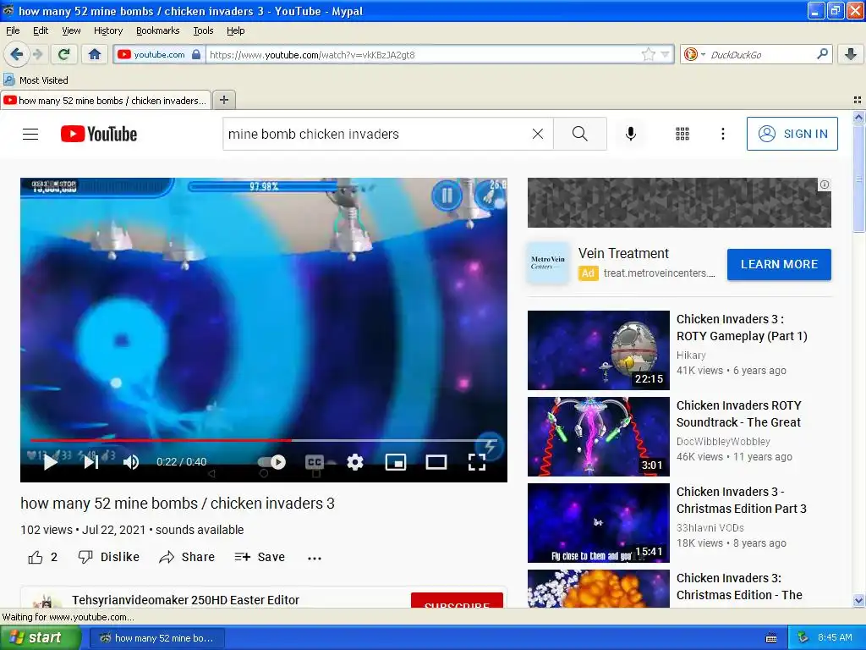Open the File menu
866x650 pixels.
[x=13, y=30]
